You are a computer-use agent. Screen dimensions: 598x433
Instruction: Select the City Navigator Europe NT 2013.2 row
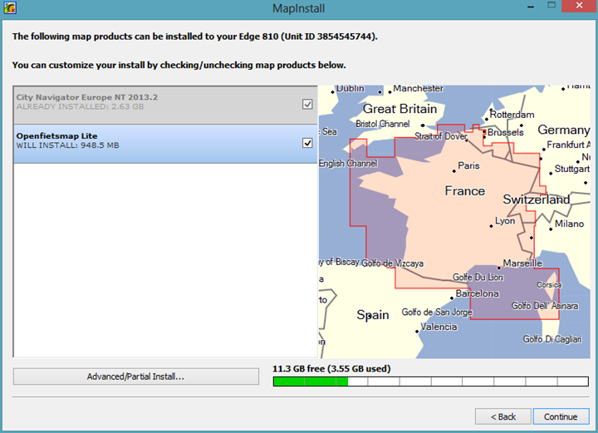tap(165, 106)
